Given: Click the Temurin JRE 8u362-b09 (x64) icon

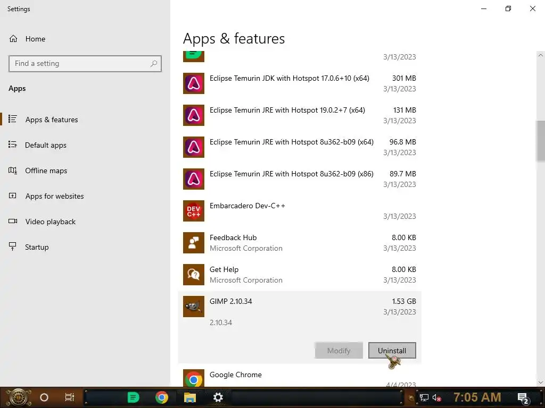Looking at the screenshot, I should click(x=194, y=147).
